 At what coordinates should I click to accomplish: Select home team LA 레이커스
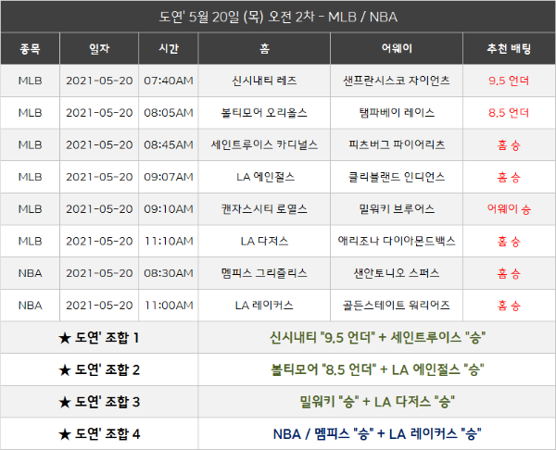[264, 306]
